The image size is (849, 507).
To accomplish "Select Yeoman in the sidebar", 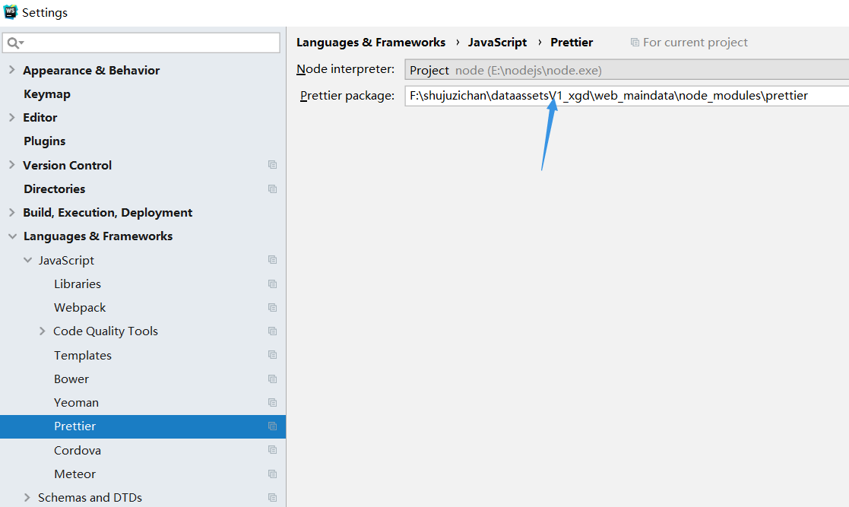I will [x=76, y=402].
